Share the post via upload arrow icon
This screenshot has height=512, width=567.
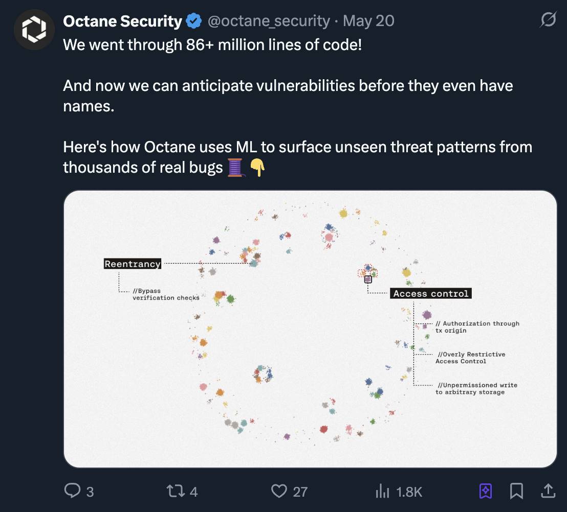pyautogui.click(x=548, y=491)
